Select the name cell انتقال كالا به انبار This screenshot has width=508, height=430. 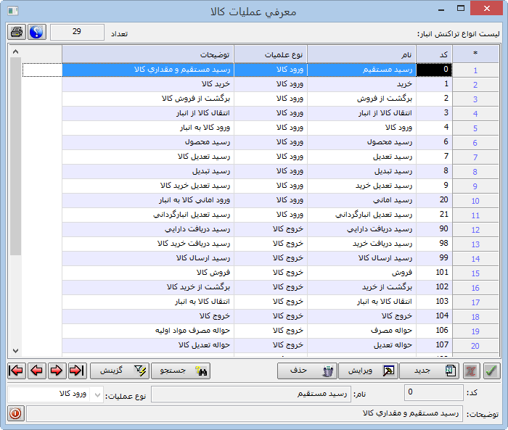(x=361, y=302)
